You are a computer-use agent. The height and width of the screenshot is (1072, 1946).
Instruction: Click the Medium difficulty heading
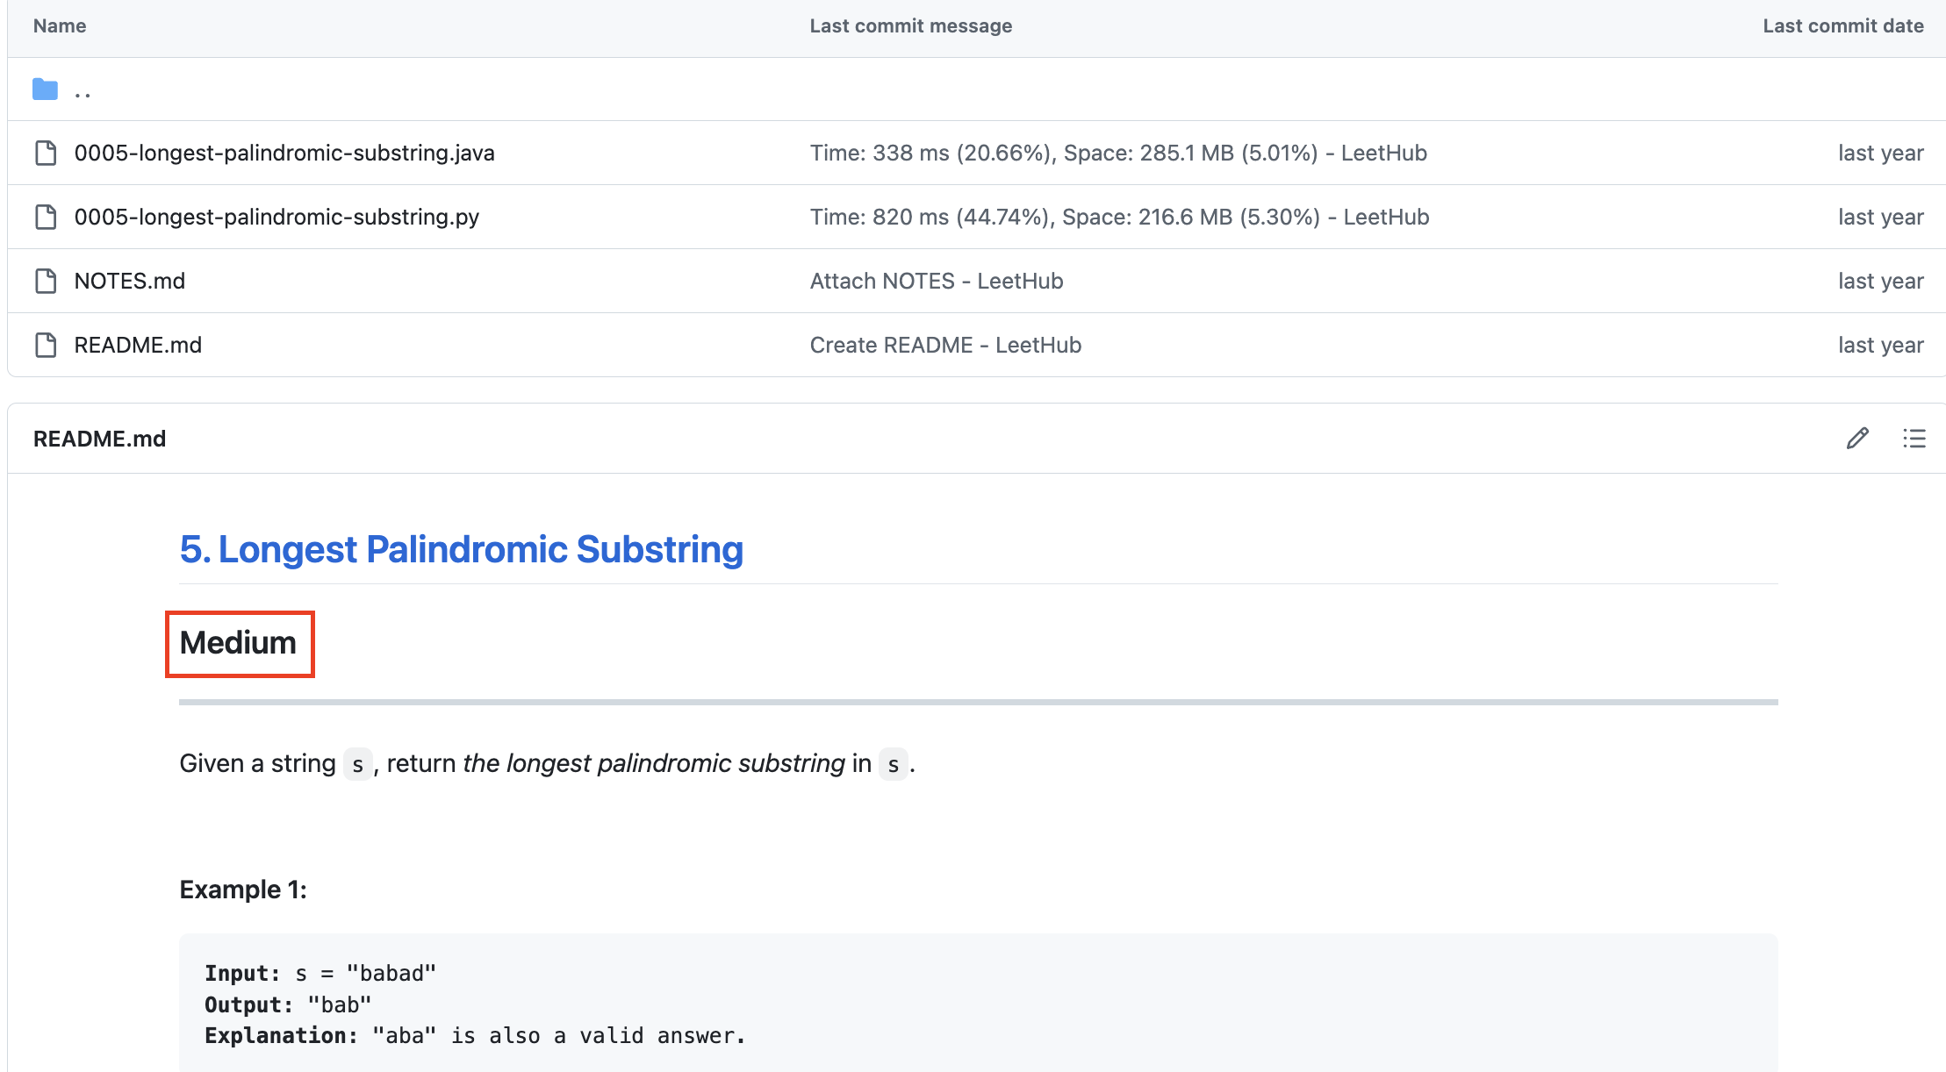pos(238,643)
